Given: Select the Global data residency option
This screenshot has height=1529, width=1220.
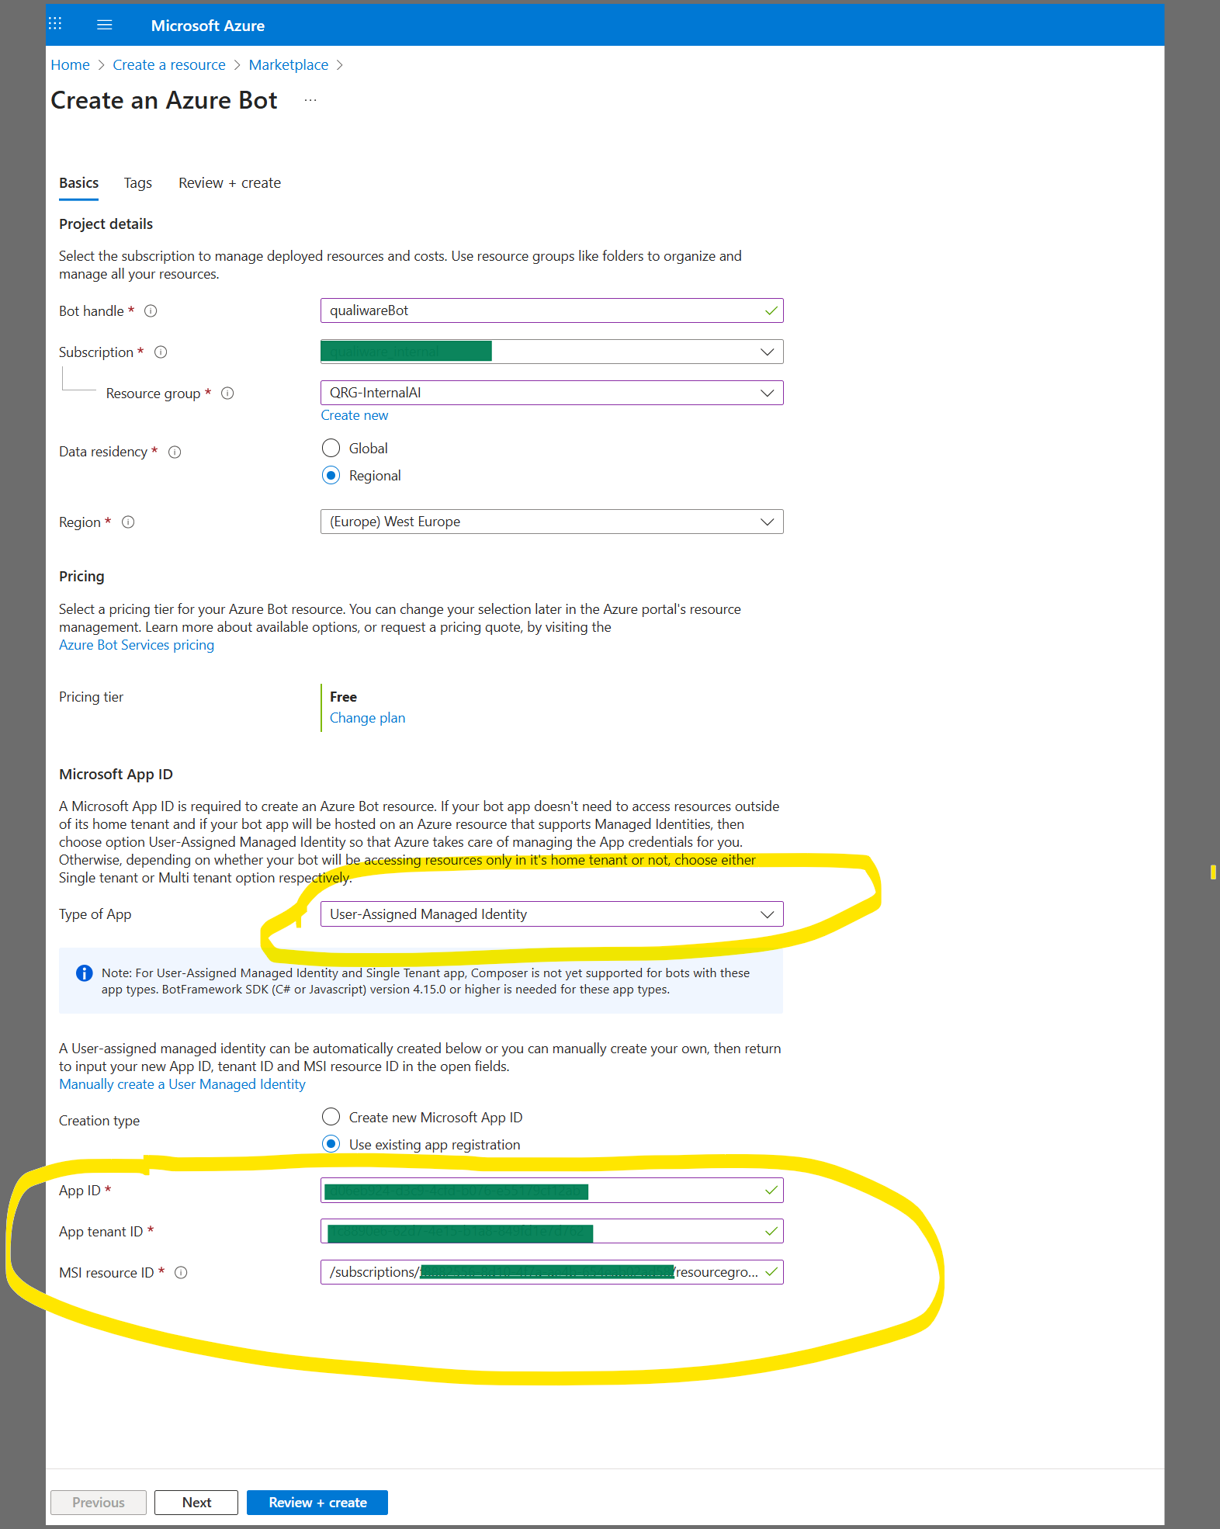Looking at the screenshot, I should (331, 449).
